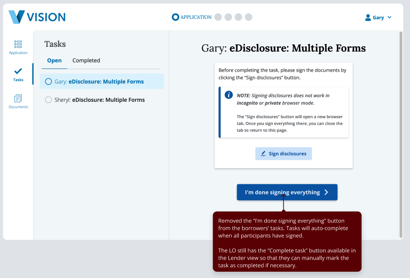Screen dimensions: 410x278
Task: Open the Documents sidebar icon
Action: (18, 98)
